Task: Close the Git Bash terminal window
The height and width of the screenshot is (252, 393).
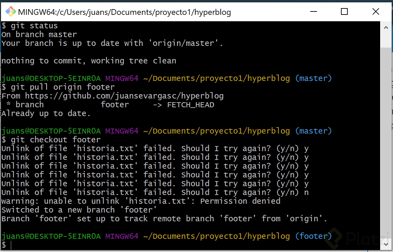Action: click(x=375, y=12)
